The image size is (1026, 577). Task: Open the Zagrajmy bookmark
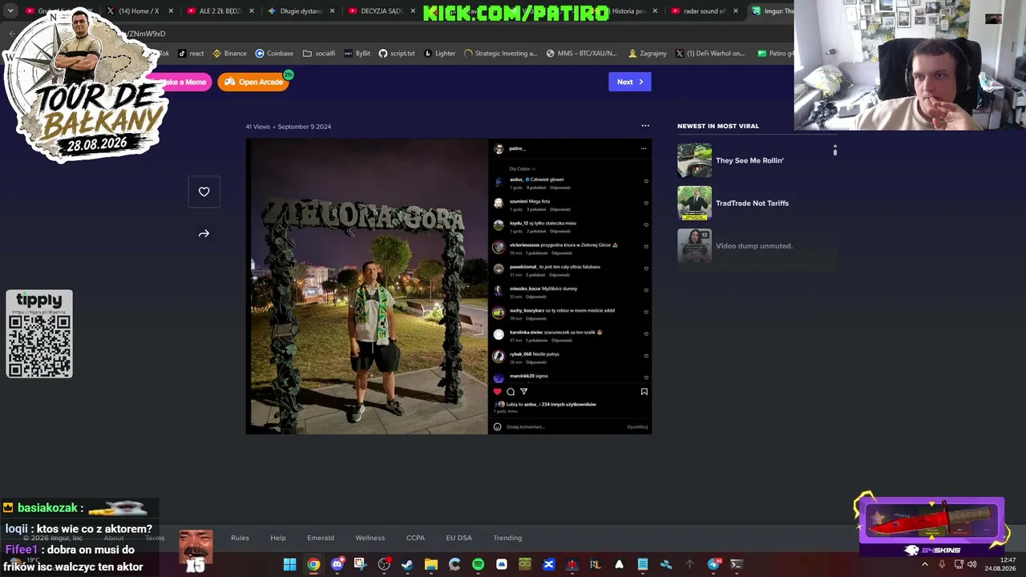pos(648,54)
